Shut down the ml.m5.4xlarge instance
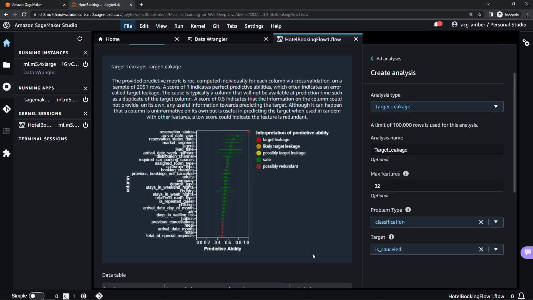 [x=86, y=64]
